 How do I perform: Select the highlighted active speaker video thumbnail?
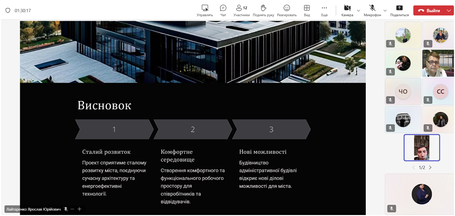point(421,147)
